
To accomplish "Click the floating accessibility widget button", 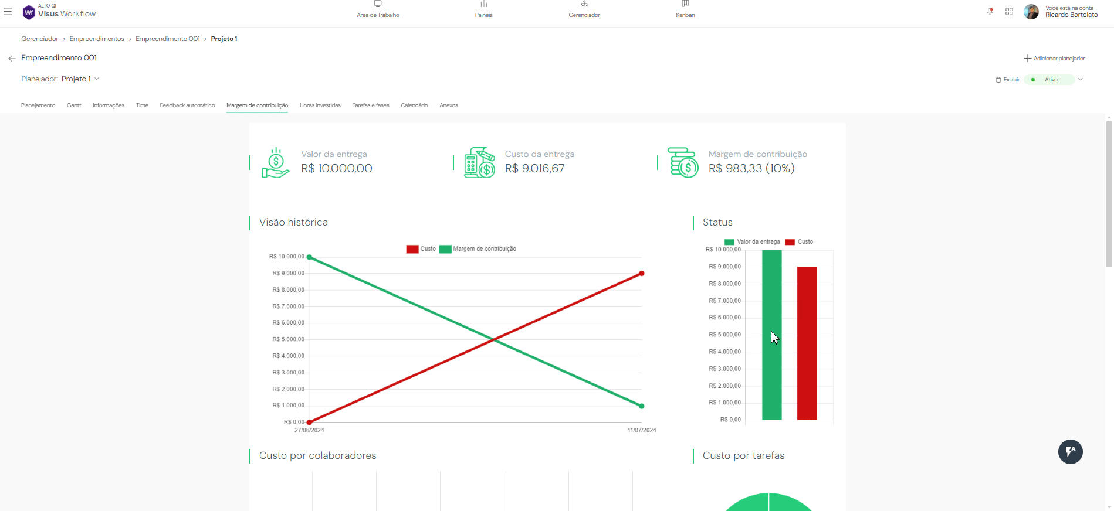I will (x=1071, y=452).
